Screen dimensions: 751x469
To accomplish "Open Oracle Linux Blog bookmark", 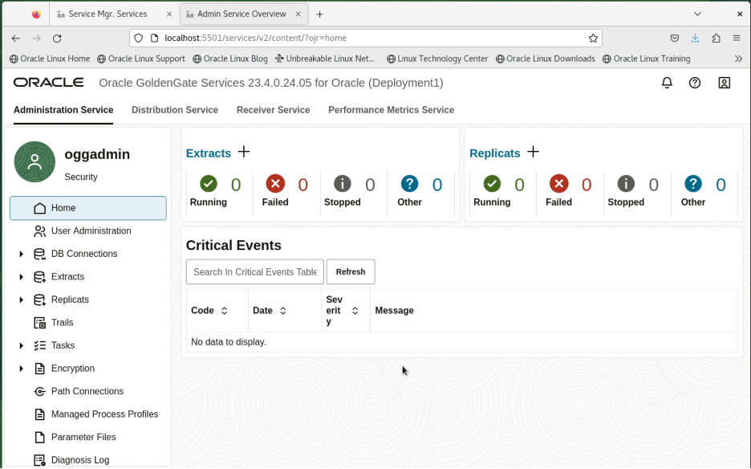I will (230, 59).
